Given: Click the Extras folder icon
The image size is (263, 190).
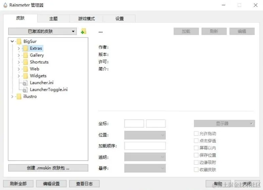Looking at the screenshot, I should pos(26,48).
